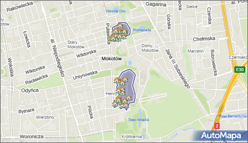Click the al. Niepodległości street label
248x143 pixels.
coord(58,58)
